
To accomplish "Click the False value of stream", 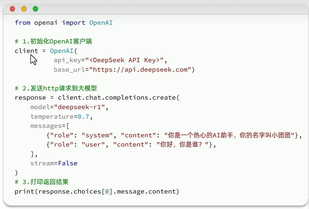I will pyautogui.click(x=68, y=163).
